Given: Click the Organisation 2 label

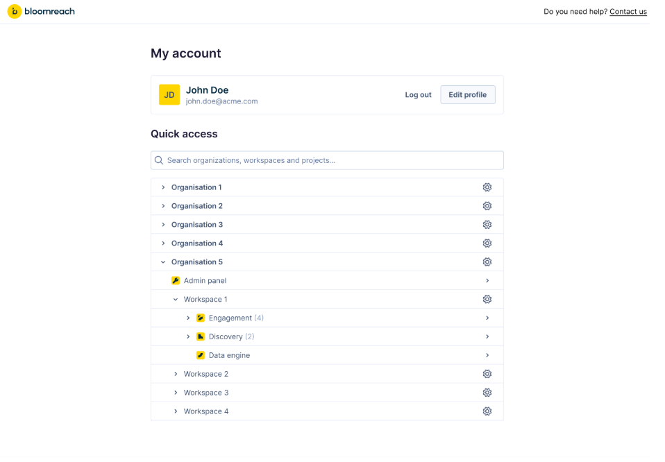Looking at the screenshot, I should click(196, 206).
